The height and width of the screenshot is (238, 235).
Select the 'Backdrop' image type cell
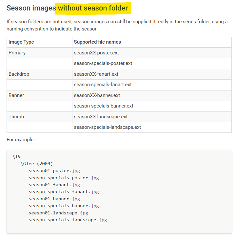pos(19,74)
